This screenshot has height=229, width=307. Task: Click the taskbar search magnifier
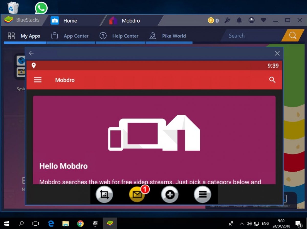21,224
